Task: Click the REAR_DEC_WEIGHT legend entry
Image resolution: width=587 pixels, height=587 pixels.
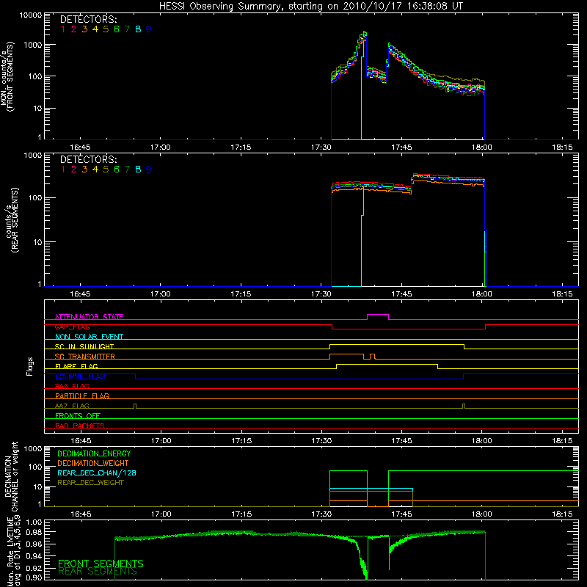Action: [x=90, y=483]
